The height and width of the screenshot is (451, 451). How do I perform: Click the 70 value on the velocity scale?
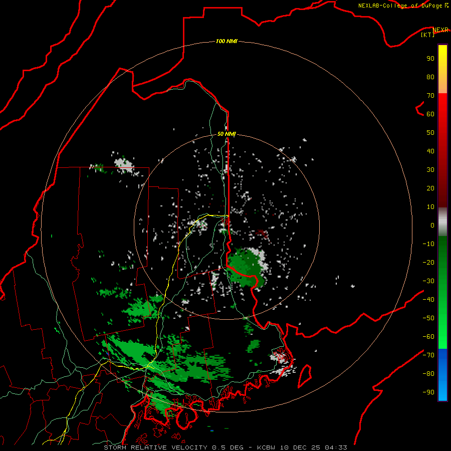430,96
